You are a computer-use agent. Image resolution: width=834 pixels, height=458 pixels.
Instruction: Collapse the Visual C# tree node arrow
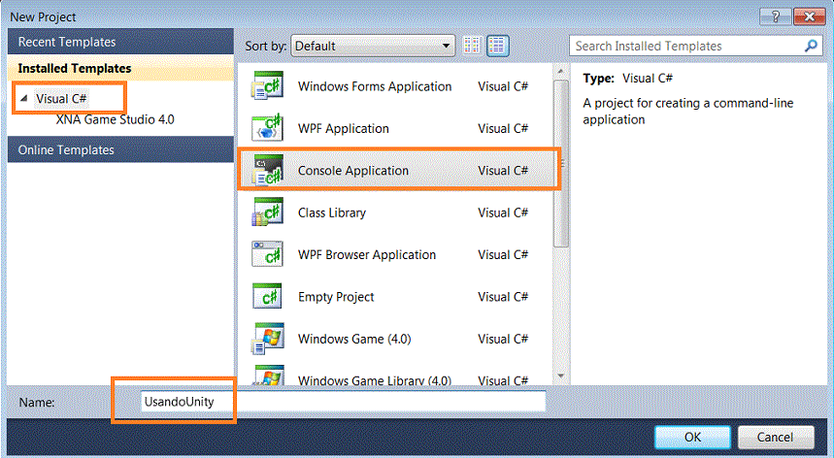[x=24, y=98]
